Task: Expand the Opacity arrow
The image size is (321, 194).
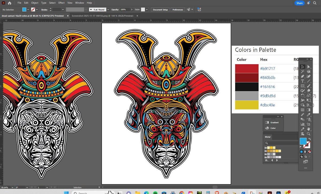Action: pyautogui.click(x=132, y=9)
